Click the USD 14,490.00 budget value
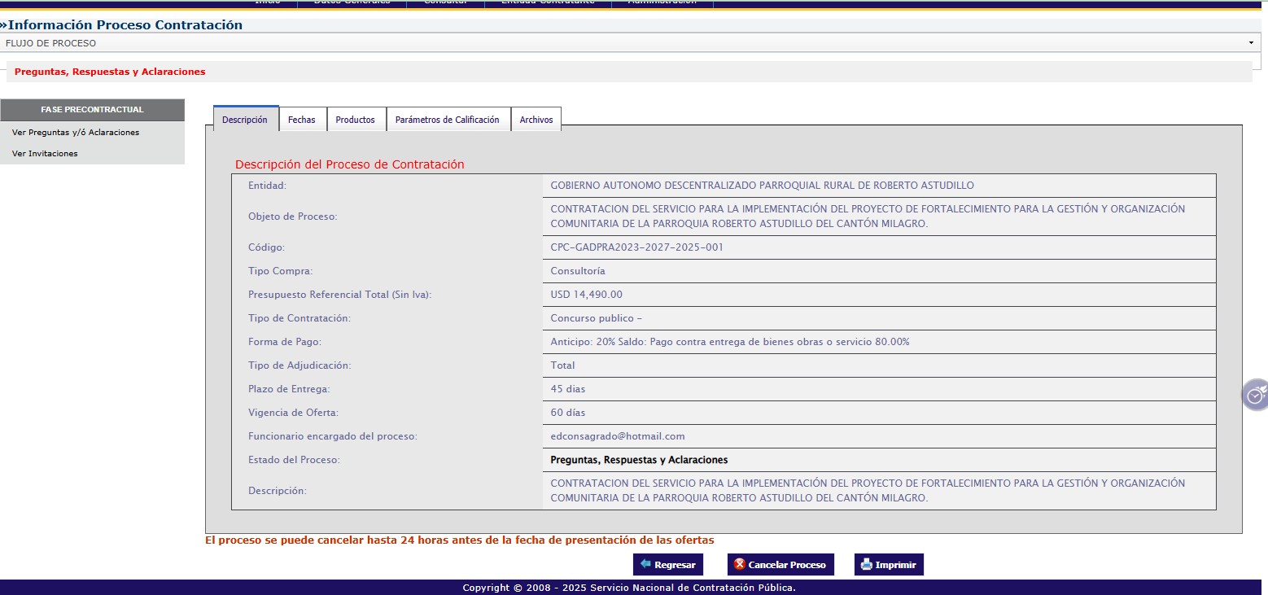1268x595 pixels. tap(586, 295)
